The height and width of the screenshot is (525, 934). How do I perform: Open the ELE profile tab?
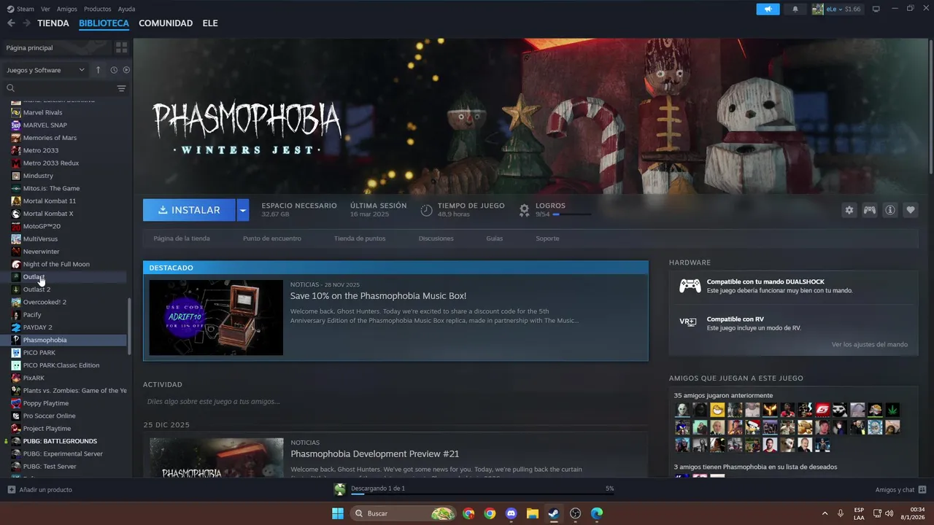[x=210, y=23]
